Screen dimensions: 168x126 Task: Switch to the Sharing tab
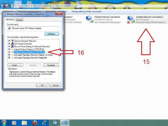tap(19, 20)
